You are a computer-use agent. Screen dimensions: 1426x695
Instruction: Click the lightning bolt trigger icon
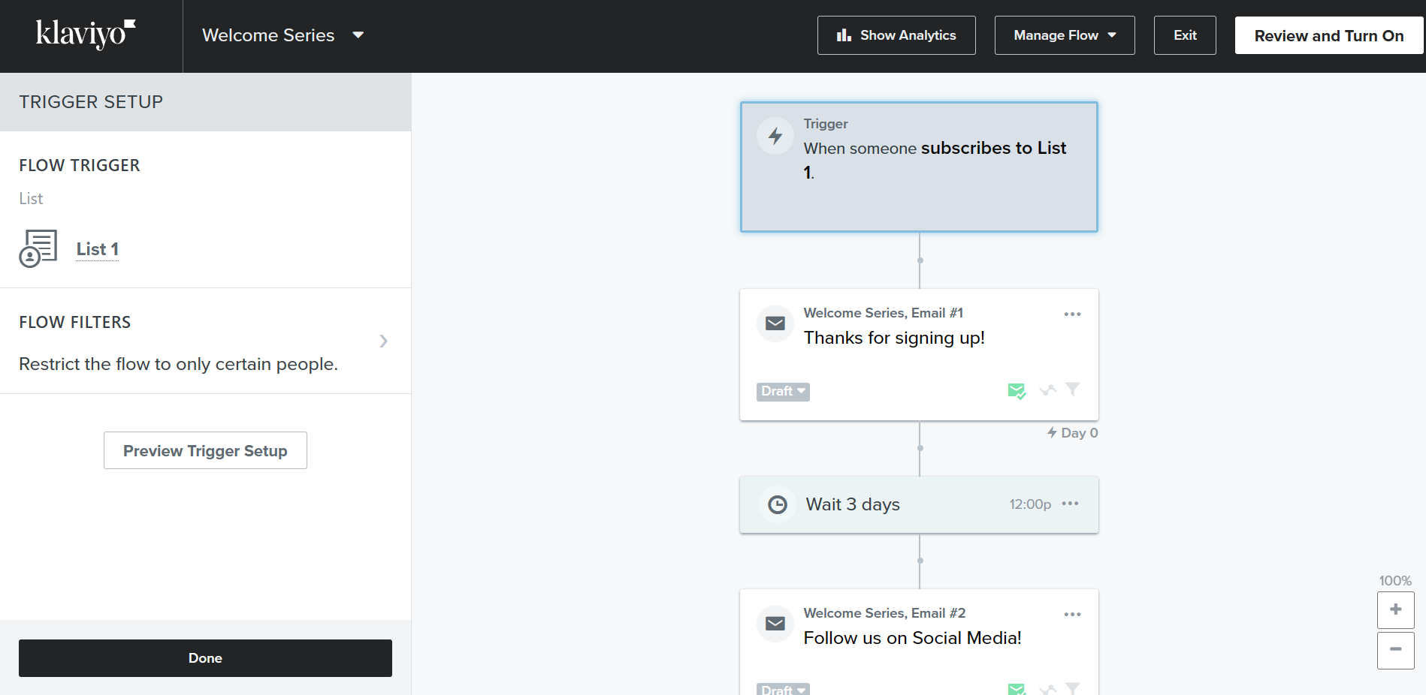(775, 136)
